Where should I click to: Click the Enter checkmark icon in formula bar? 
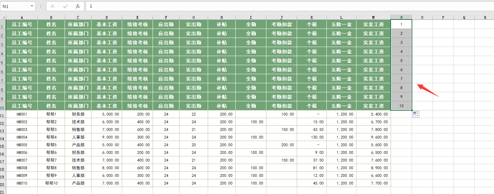click(65, 6)
